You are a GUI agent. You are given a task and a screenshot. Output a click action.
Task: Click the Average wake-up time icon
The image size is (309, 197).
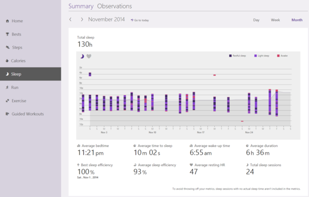191,146
